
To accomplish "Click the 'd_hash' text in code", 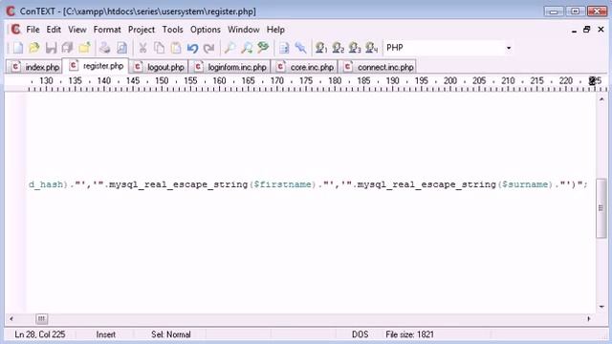I will [46, 184].
